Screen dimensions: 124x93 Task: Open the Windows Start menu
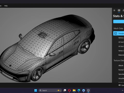pos(36,90)
